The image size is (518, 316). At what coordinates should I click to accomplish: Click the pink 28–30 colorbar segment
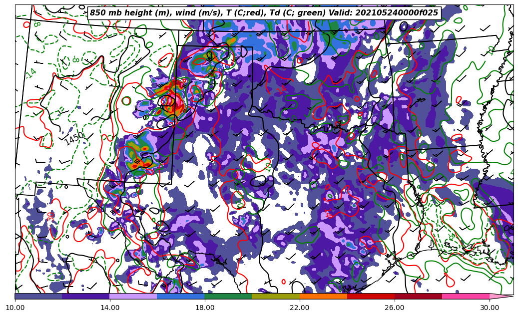click(466, 296)
